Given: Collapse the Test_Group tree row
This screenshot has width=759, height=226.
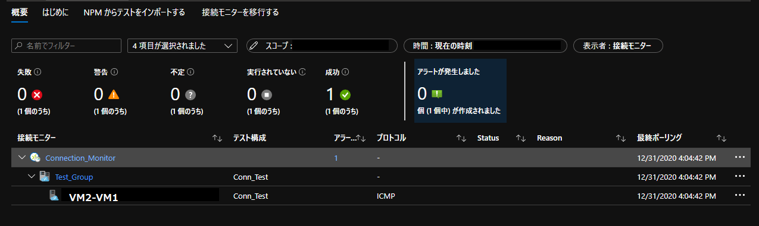Looking at the screenshot, I should coord(31,177).
